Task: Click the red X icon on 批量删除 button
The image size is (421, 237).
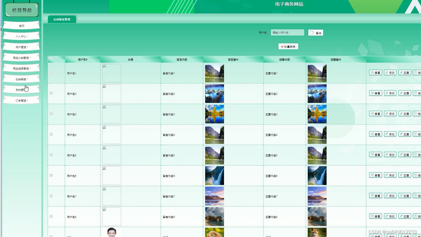Action: pyautogui.click(x=282, y=46)
